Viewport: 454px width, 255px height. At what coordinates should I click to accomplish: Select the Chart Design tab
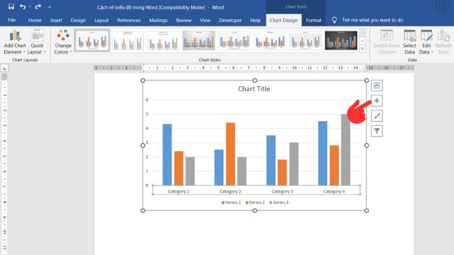(x=283, y=20)
